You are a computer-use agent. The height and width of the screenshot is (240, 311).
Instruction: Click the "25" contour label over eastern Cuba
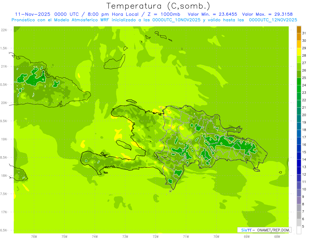36,68
